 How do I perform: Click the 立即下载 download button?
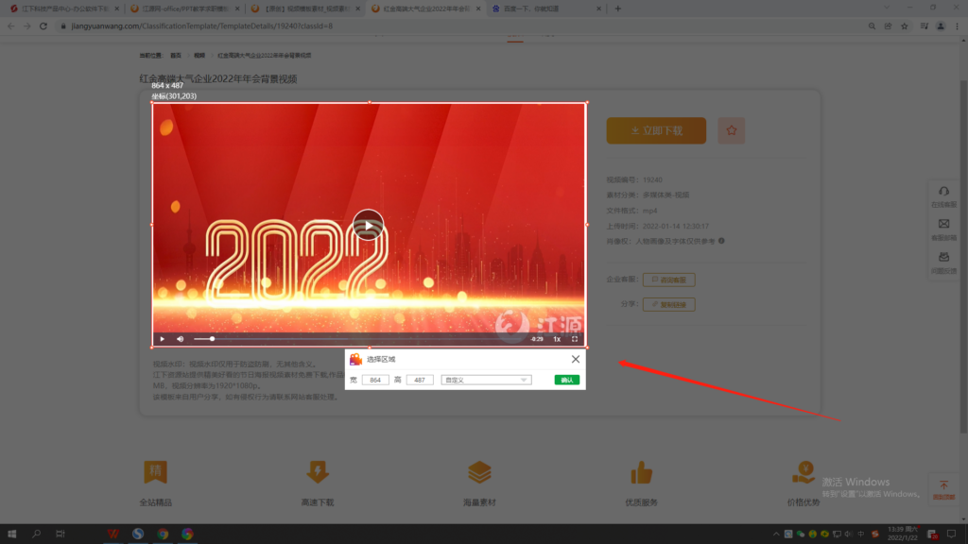click(656, 130)
